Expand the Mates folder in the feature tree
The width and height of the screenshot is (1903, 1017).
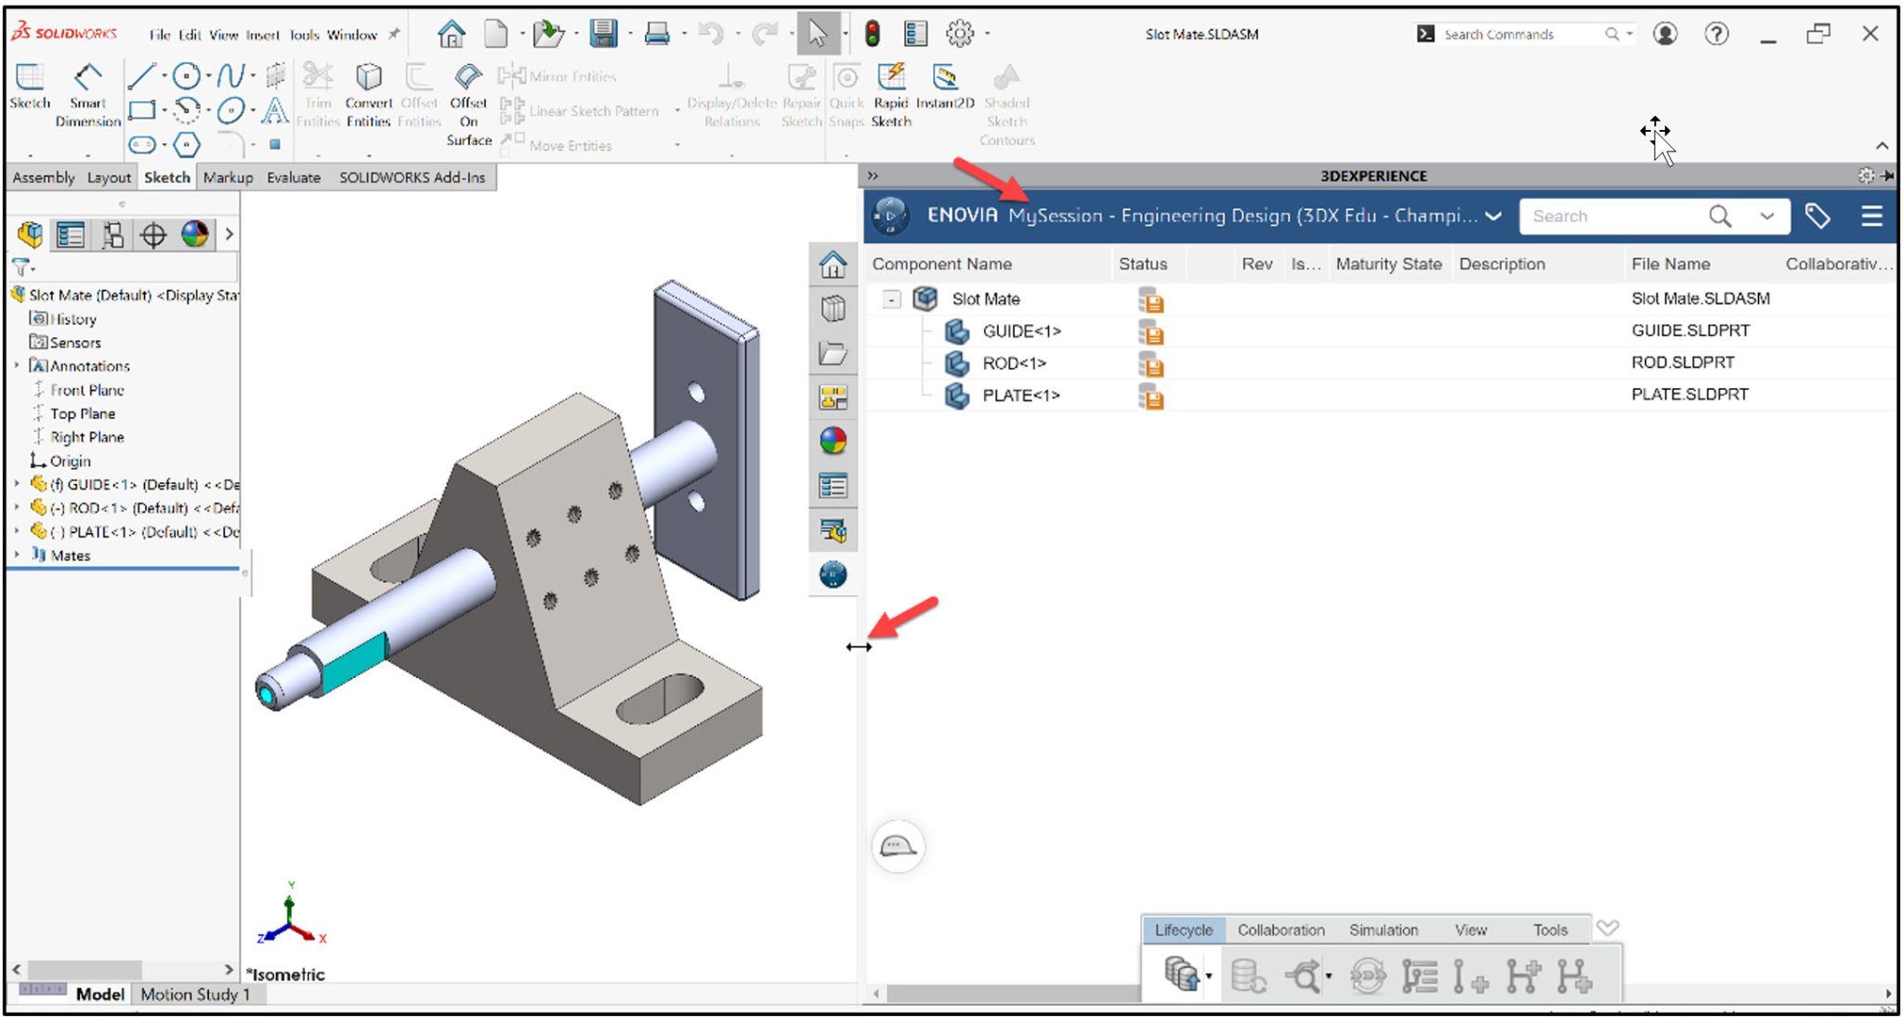click(16, 554)
